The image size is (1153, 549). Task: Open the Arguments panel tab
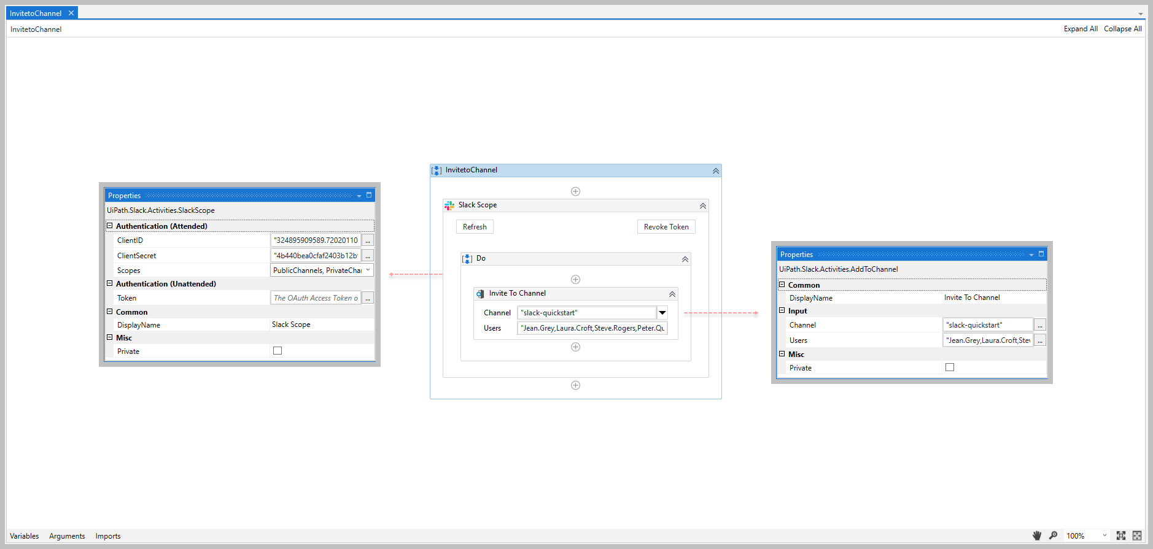(67, 536)
